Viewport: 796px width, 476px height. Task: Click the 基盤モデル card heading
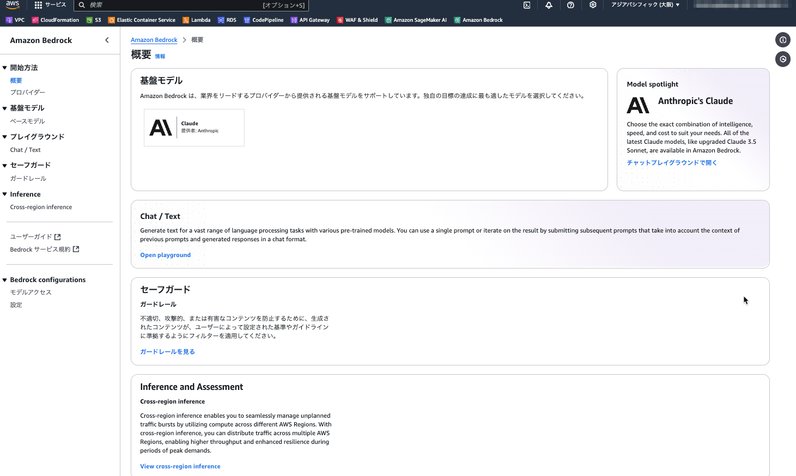pos(161,81)
